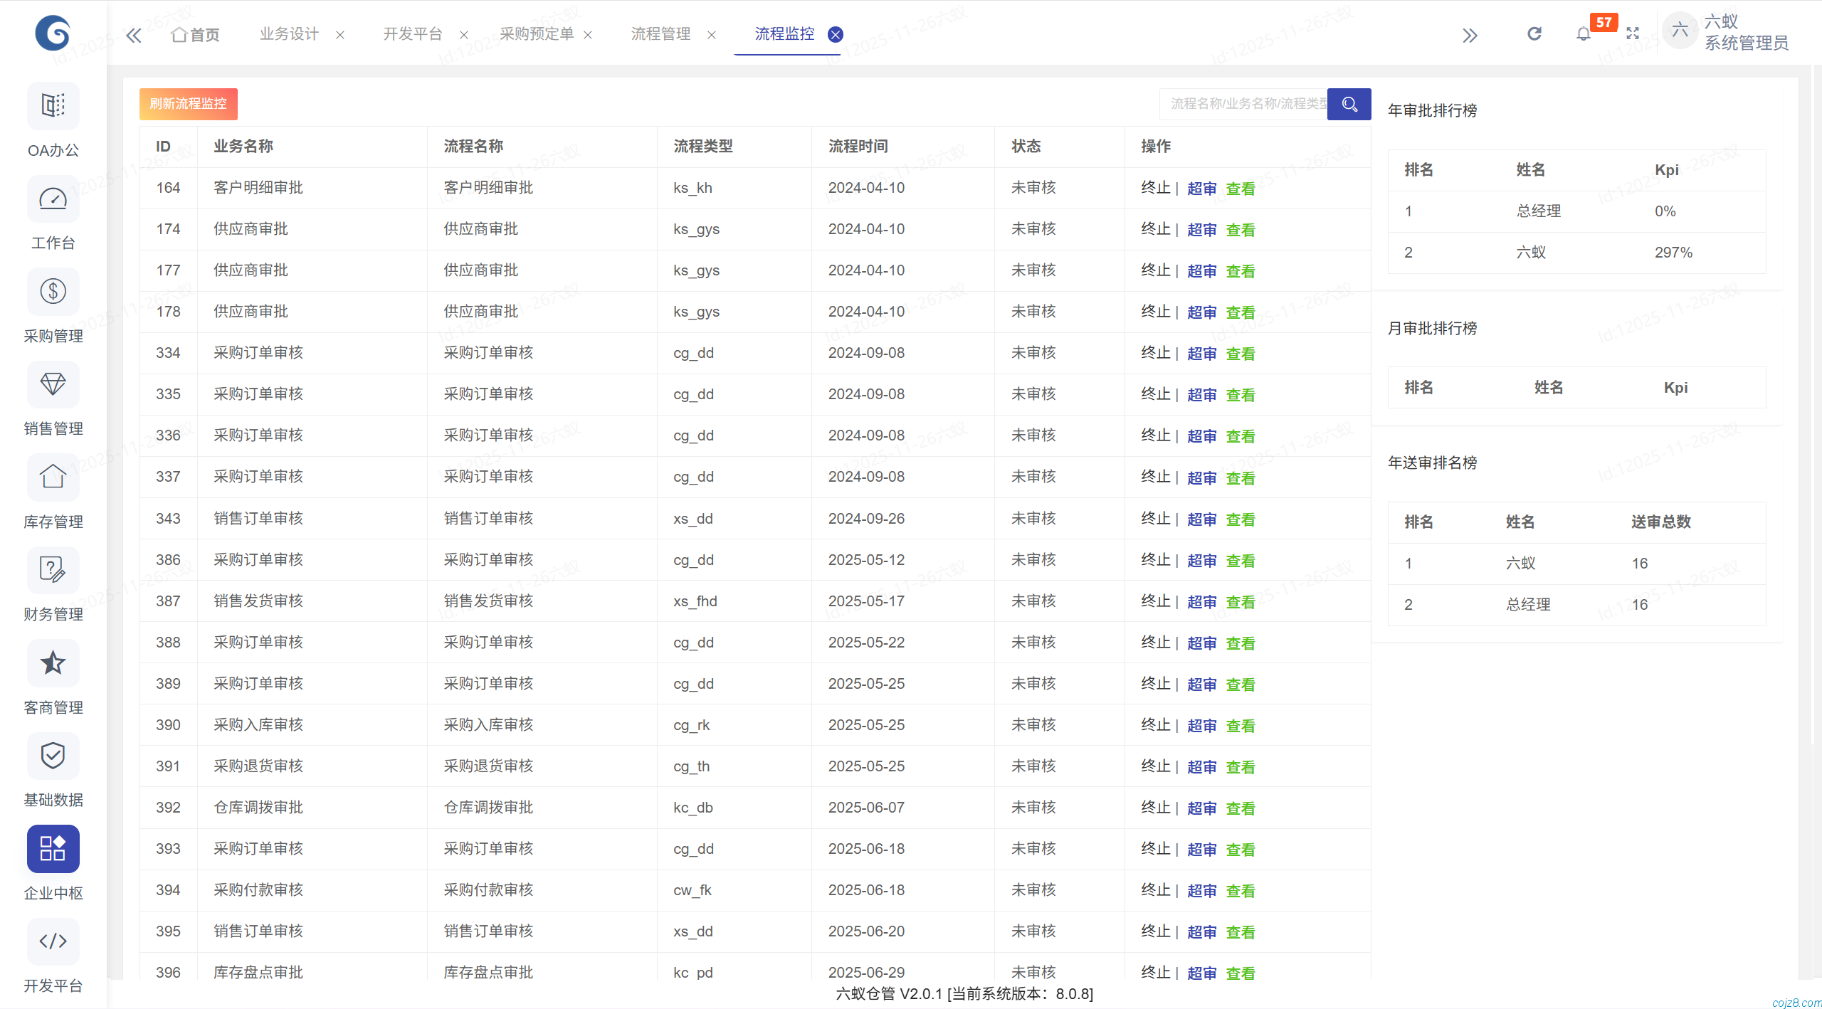Open the 工作台 dashboard icon

click(x=53, y=199)
